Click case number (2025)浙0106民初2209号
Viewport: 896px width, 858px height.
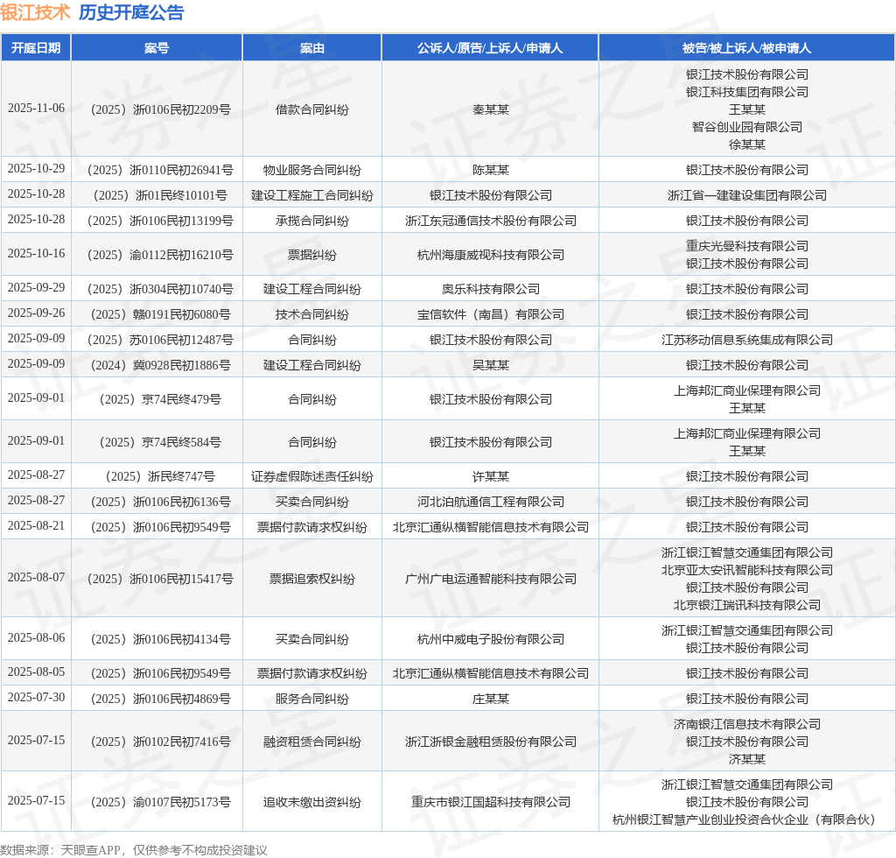[161, 109]
